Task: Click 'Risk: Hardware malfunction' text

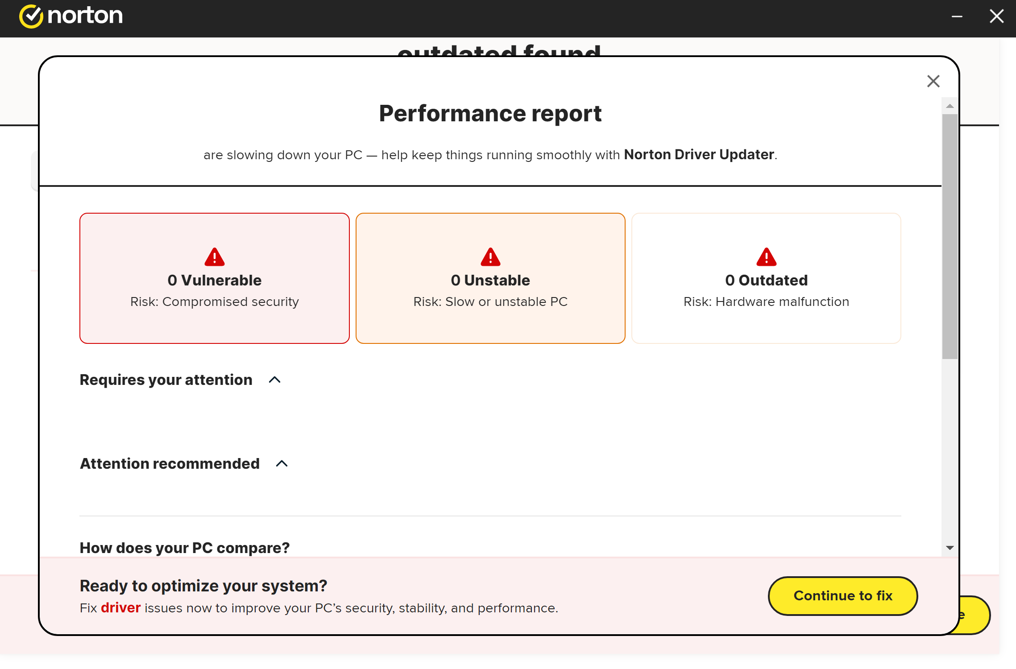Action: (767, 302)
